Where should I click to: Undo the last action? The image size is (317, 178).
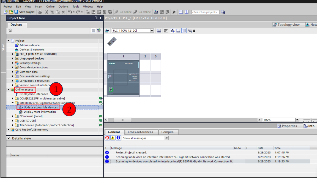point(70,12)
